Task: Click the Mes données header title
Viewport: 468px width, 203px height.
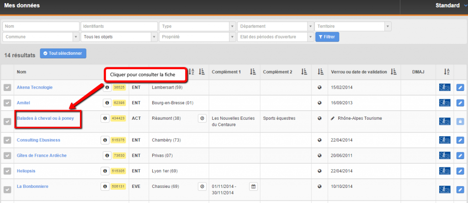Action: pos(22,5)
